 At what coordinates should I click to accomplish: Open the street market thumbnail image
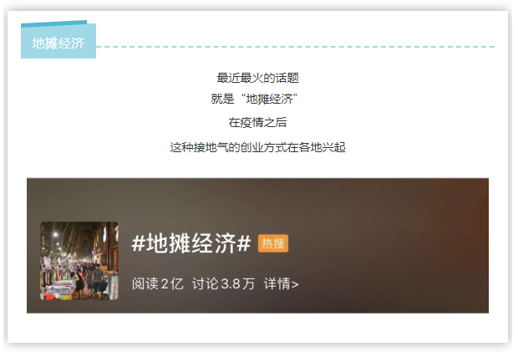click(x=79, y=261)
